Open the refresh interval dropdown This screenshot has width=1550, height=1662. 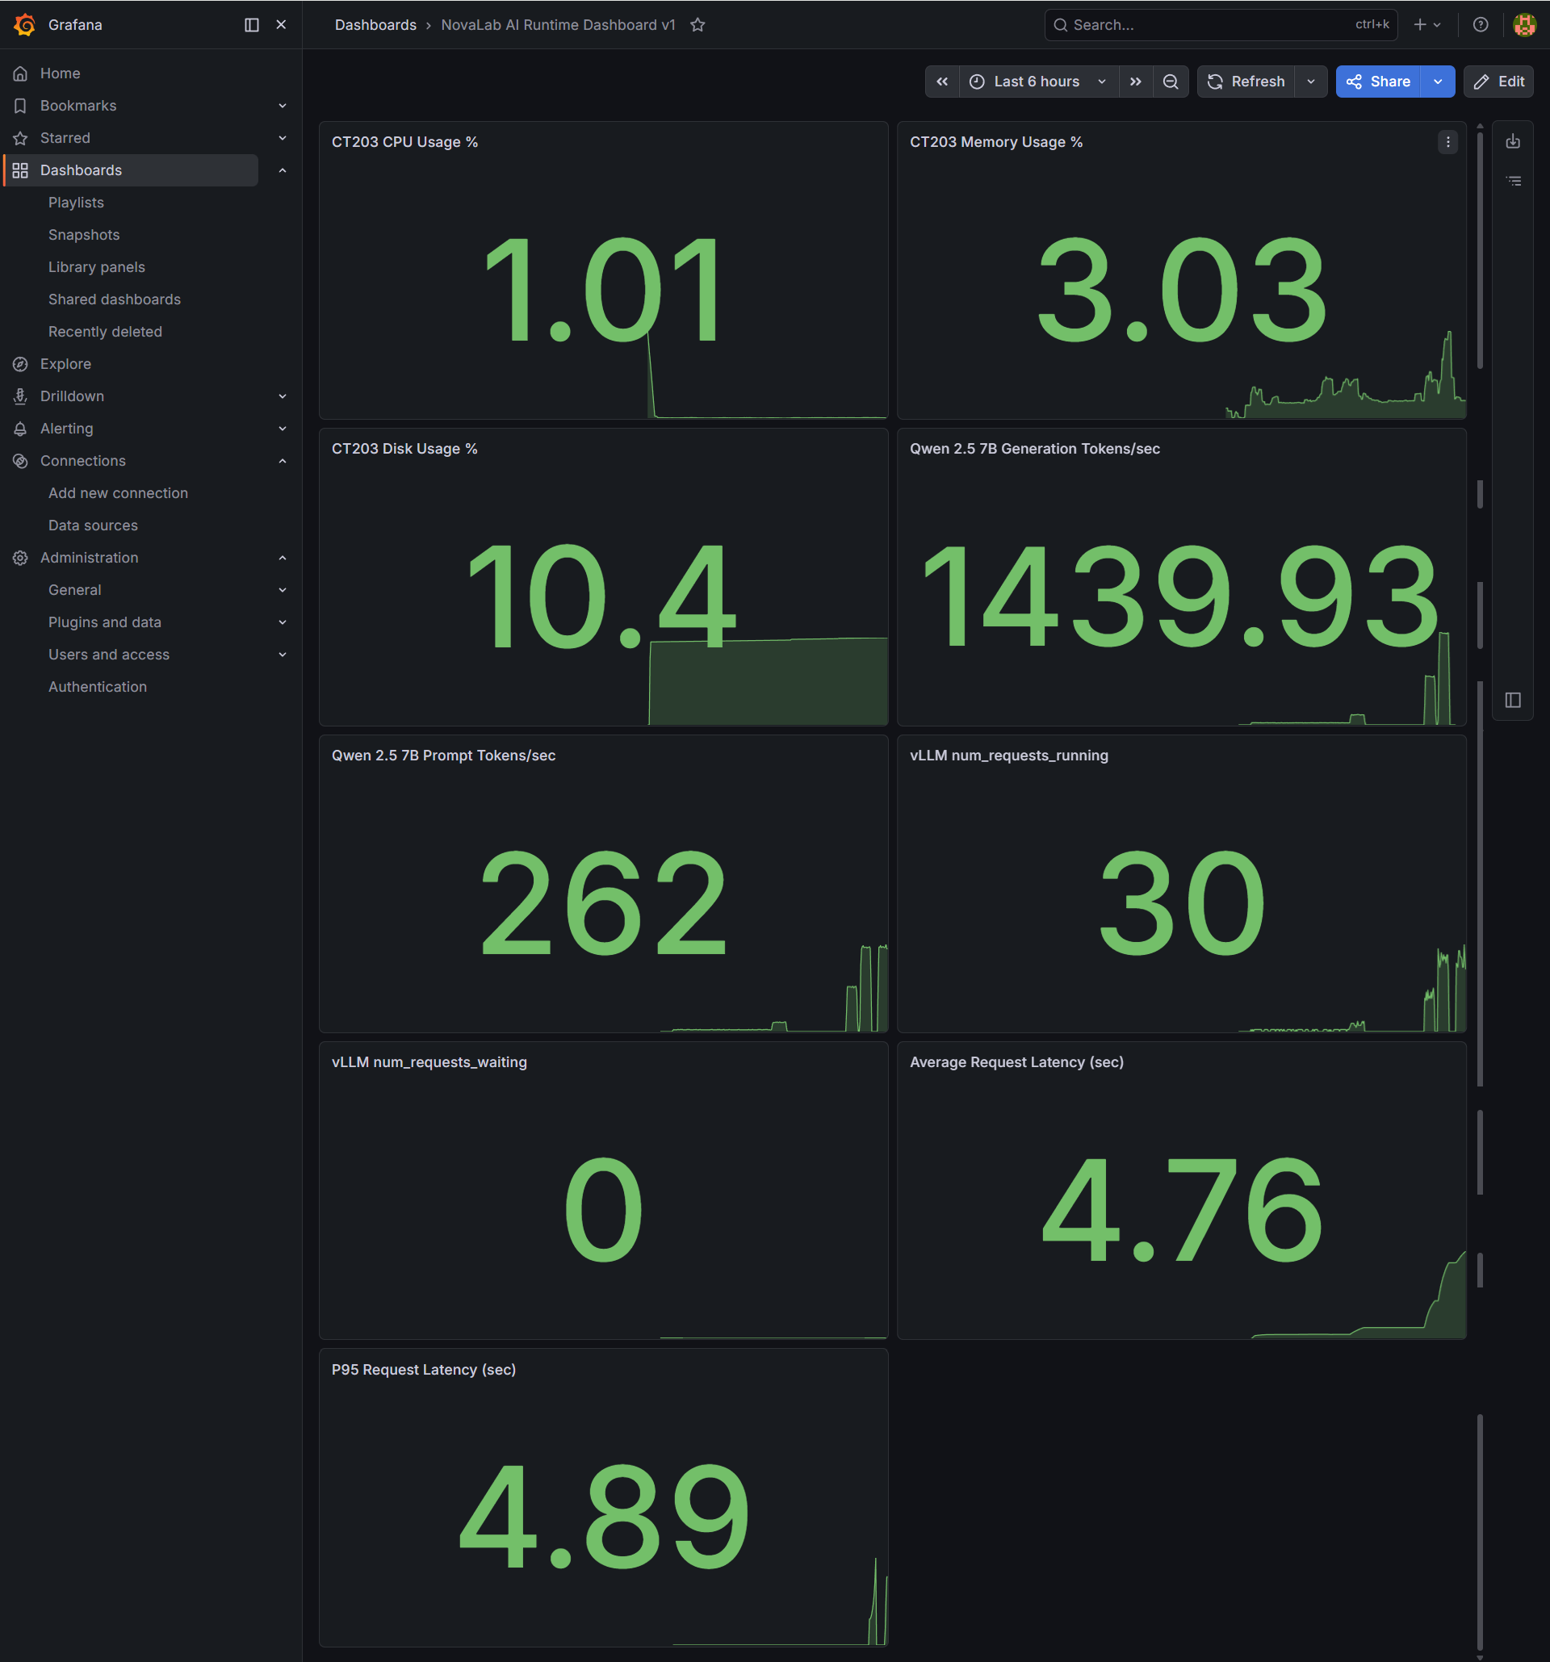(x=1311, y=82)
